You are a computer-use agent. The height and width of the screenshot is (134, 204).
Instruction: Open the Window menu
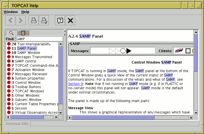point(11,12)
